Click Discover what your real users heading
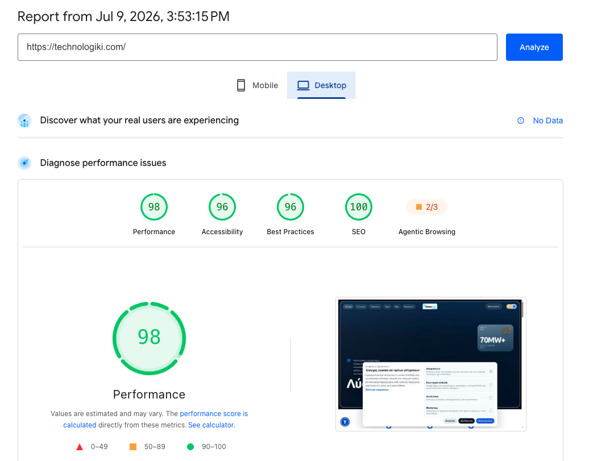This screenshot has width=589, height=461. point(139,121)
